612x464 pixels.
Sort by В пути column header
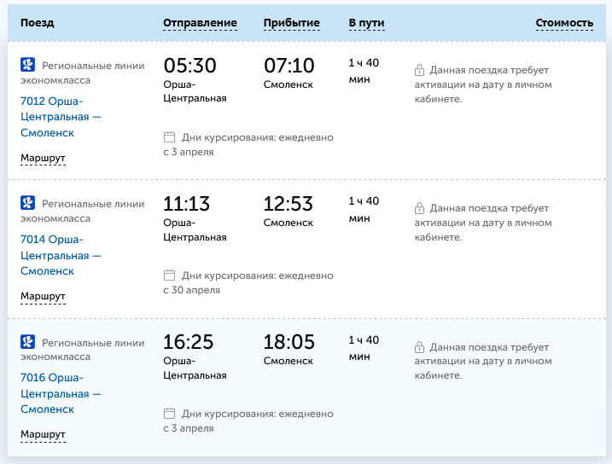[365, 23]
